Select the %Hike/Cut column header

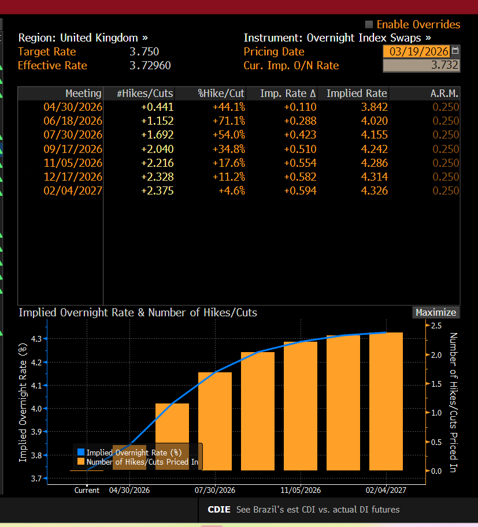pos(221,94)
